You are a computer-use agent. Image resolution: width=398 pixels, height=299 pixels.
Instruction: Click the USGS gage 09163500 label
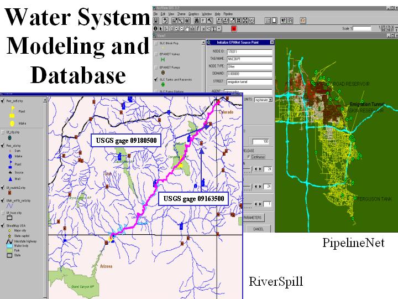pos(193,199)
